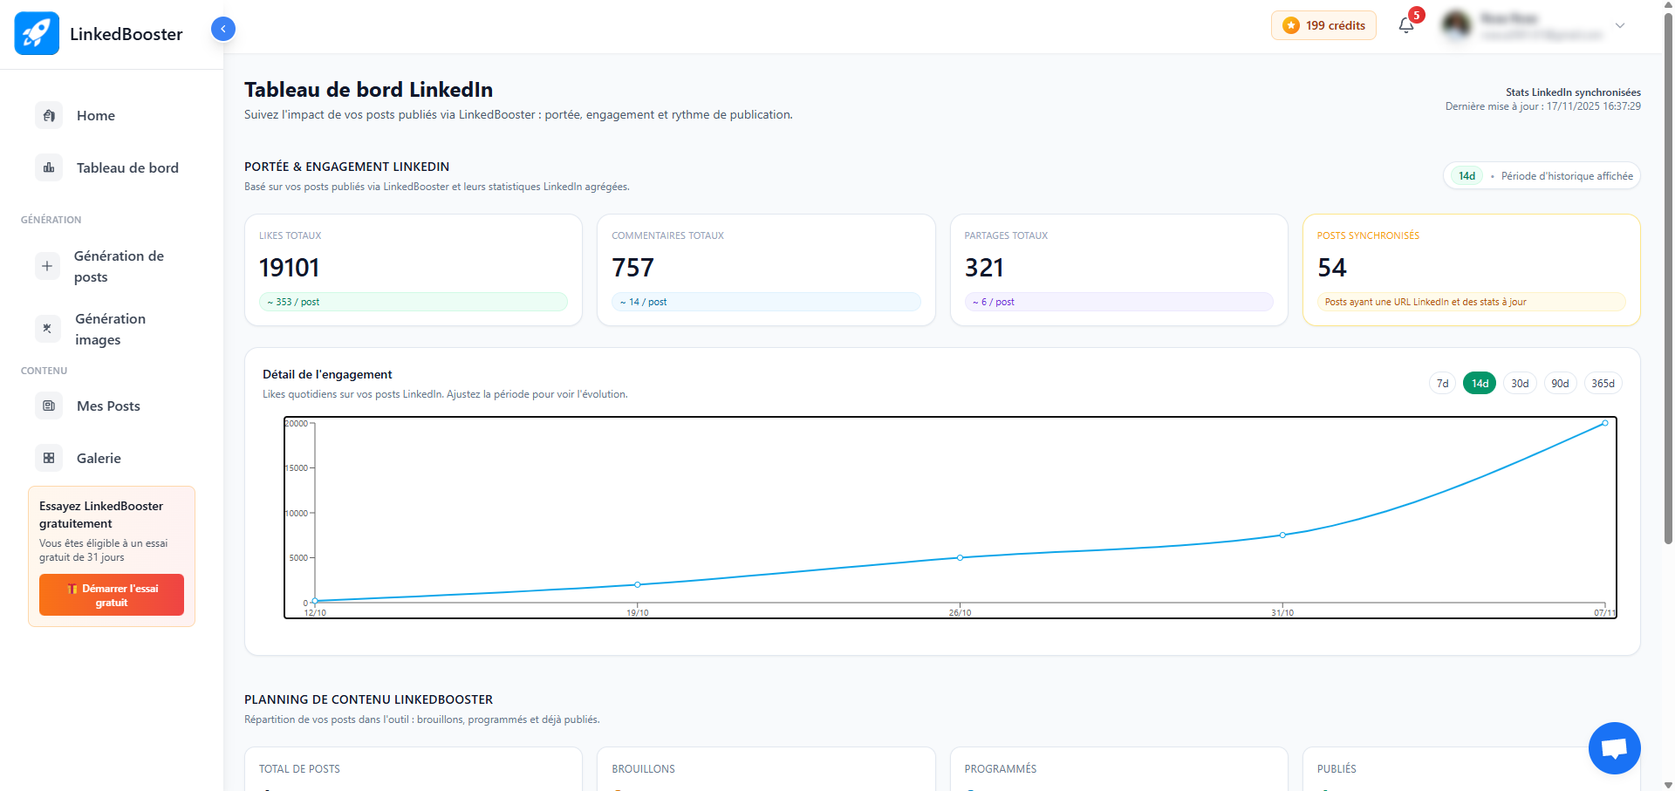1675x791 pixels.
Task: Select the Tableau de bord icon
Action: point(48,167)
